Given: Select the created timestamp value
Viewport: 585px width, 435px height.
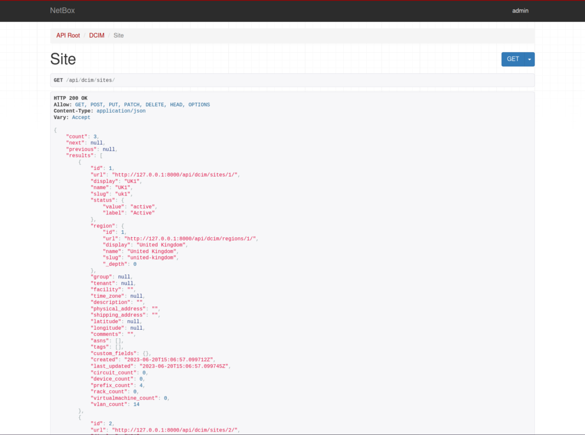Looking at the screenshot, I should tap(173, 360).
